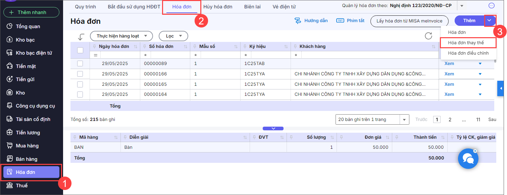The image size is (507, 195).
Task: Tick the select-all checkbox in the table header
Action: point(80,50)
